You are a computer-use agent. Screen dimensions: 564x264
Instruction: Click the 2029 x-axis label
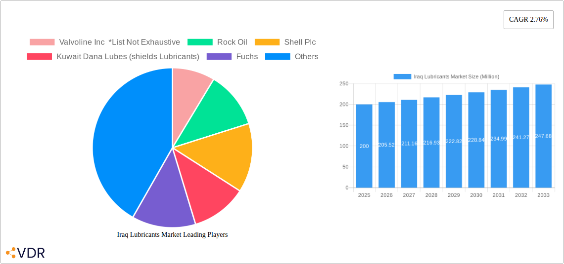pos(454,195)
